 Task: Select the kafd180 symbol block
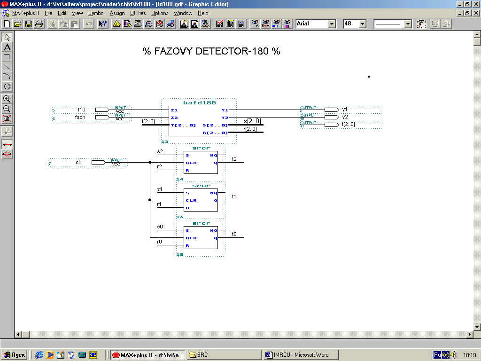[x=199, y=121]
